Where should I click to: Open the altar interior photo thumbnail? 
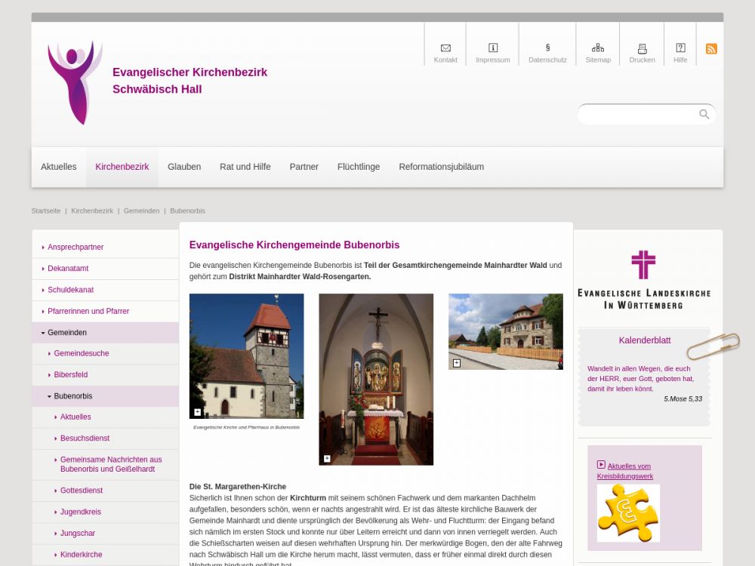tap(376, 379)
